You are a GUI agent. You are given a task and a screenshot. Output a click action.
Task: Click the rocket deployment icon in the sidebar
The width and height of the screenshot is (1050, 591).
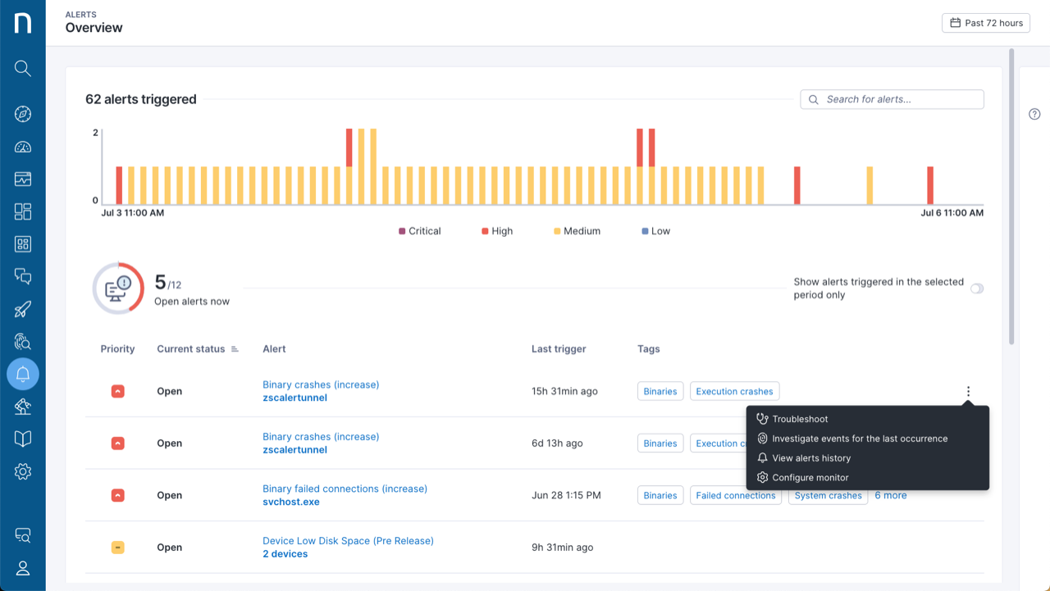(x=22, y=309)
